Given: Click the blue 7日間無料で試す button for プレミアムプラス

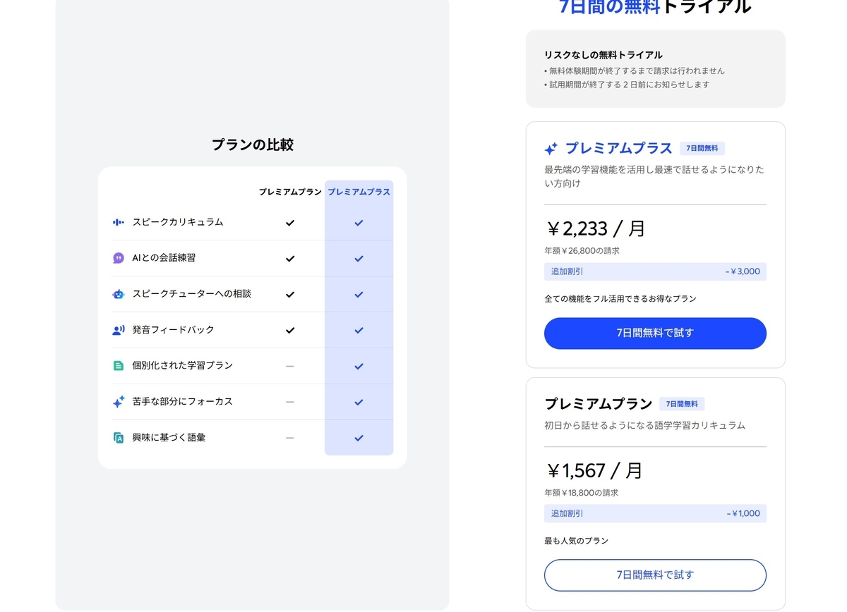Looking at the screenshot, I should [655, 333].
